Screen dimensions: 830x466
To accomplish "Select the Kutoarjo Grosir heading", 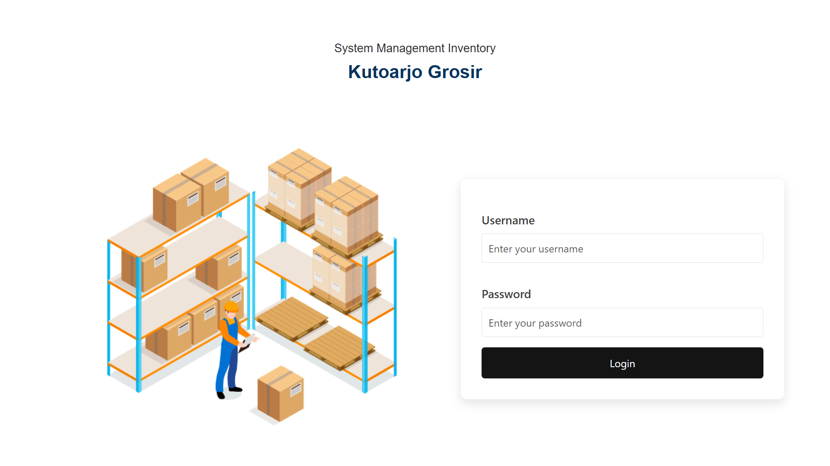I will [x=415, y=72].
